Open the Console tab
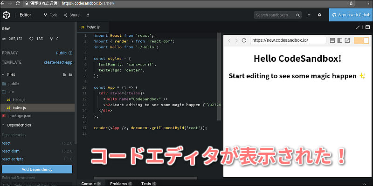This screenshot has height=186, width=373. pos(91,184)
